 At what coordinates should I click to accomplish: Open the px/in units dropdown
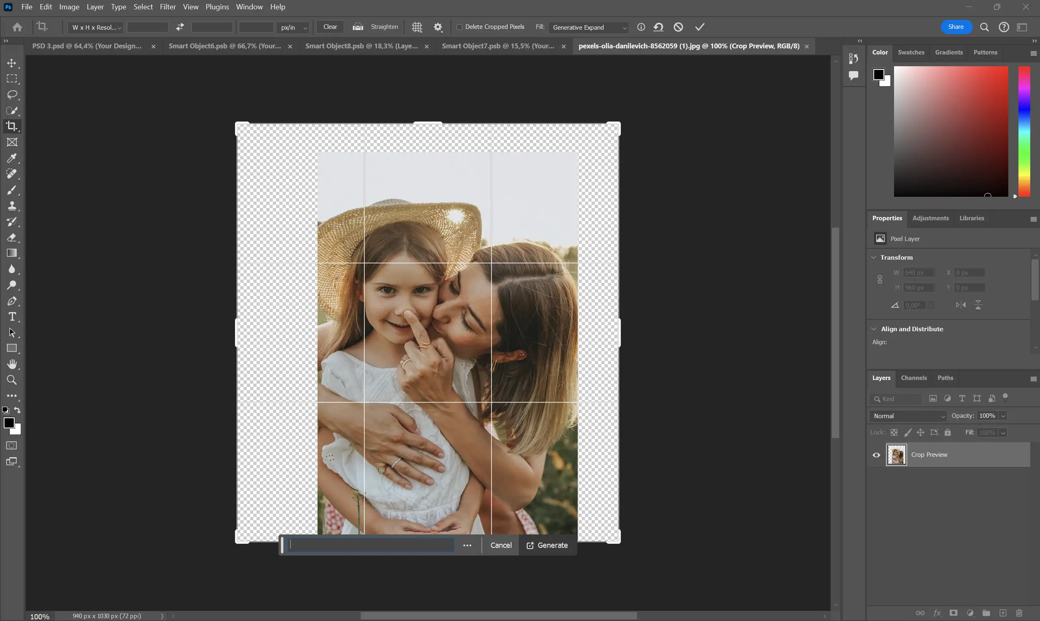[x=294, y=27]
